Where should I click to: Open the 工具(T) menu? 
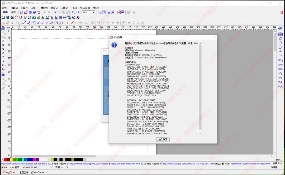click(x=34, y=8)
